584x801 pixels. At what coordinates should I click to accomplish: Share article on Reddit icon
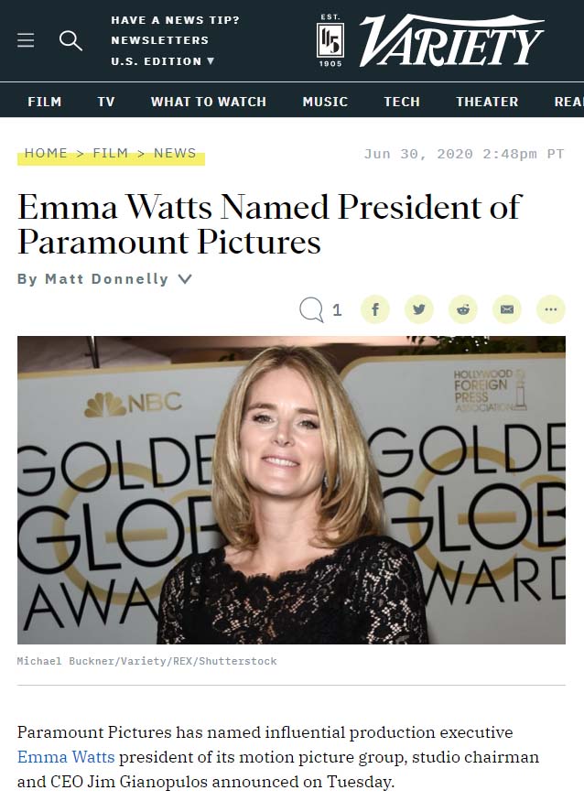pos(463,309)
